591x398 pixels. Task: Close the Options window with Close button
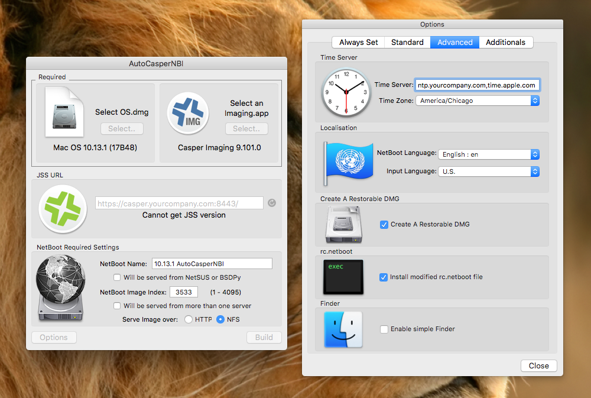tap(538, 365)
